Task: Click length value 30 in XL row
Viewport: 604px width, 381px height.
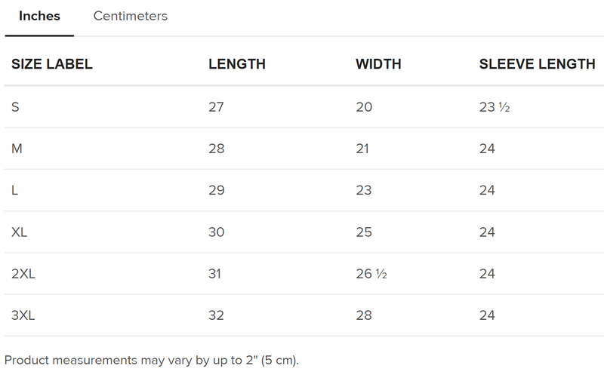Action: coord(217,232)
